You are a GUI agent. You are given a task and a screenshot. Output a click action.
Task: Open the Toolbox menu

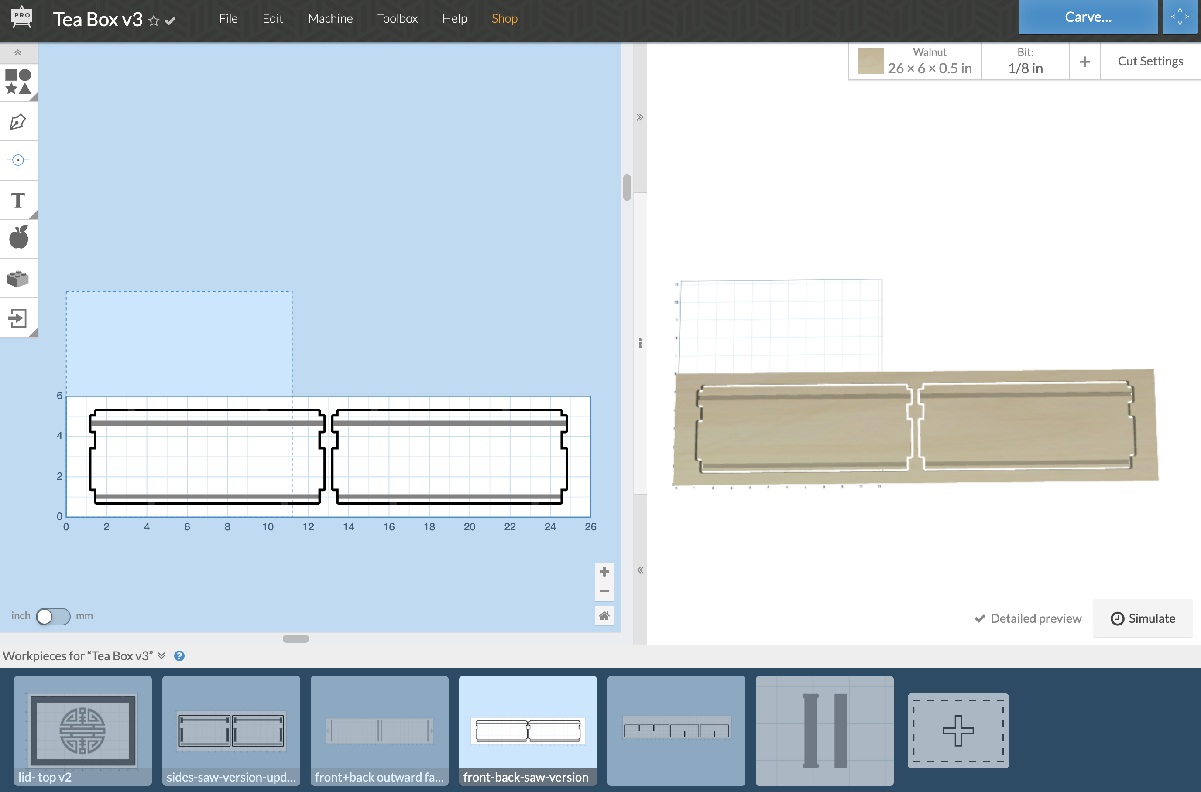397,18
